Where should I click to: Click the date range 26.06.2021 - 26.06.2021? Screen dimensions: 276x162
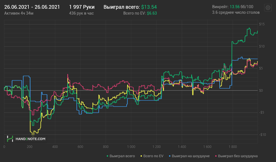(32, 7)
